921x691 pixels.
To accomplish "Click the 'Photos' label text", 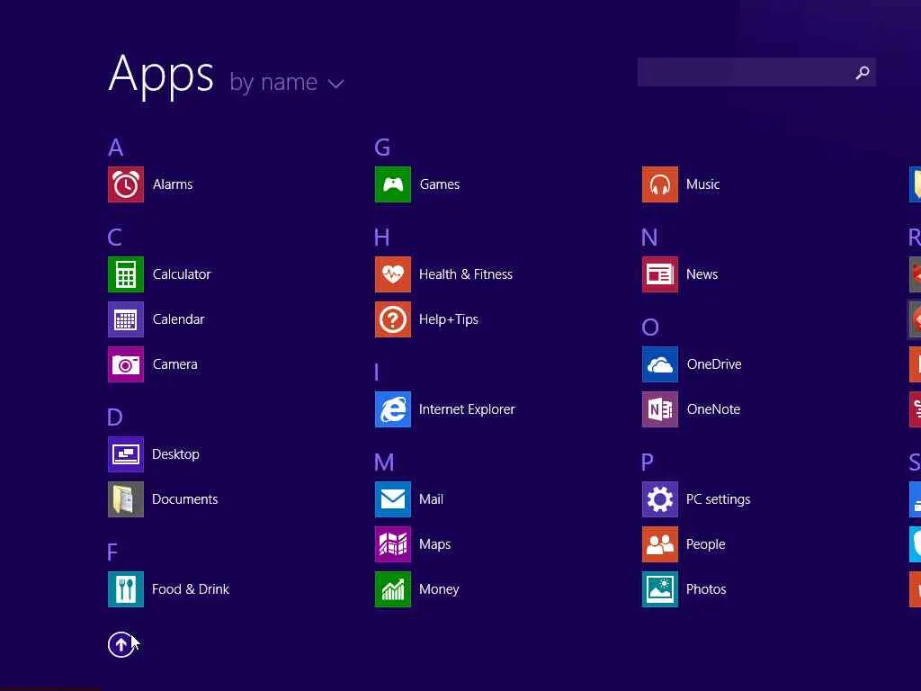I will (x=706, y=589).
